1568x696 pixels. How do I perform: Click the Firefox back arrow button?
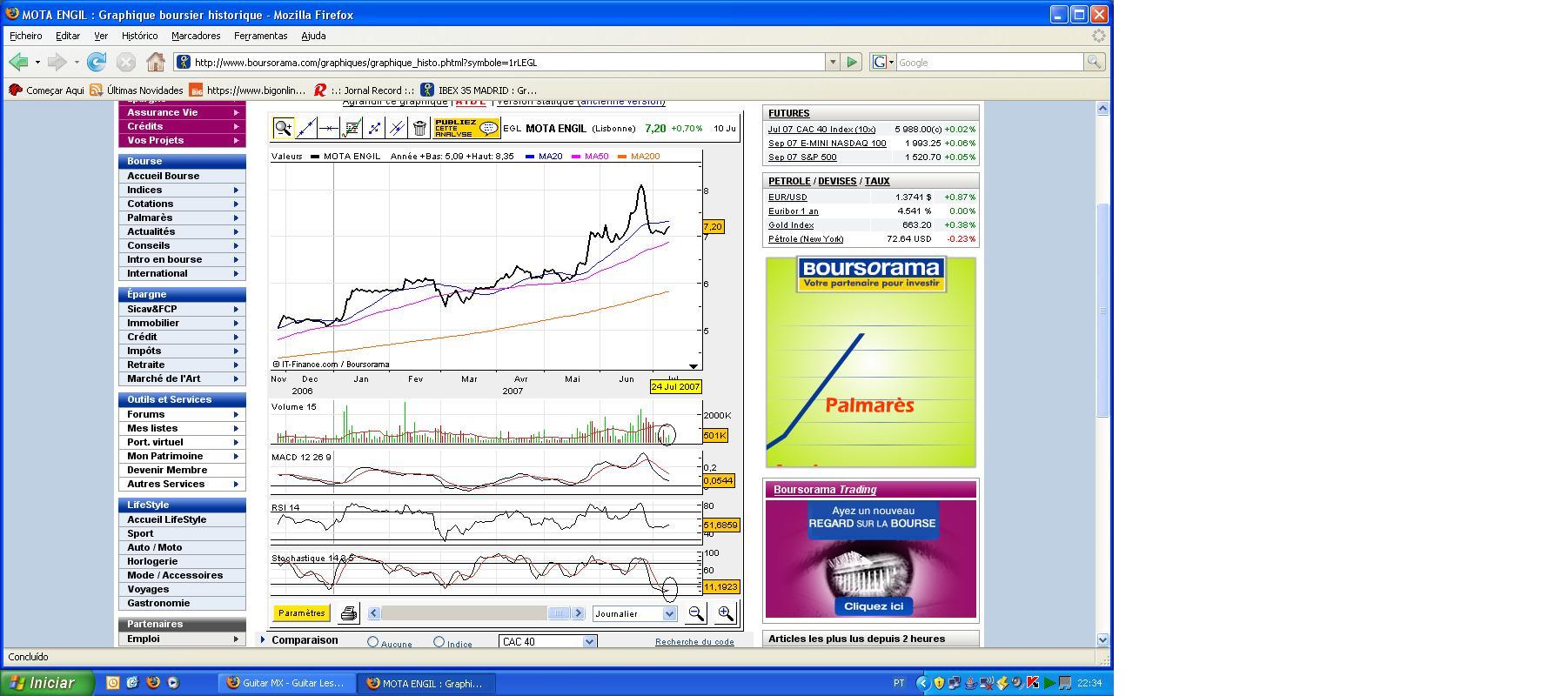[18, 62]
